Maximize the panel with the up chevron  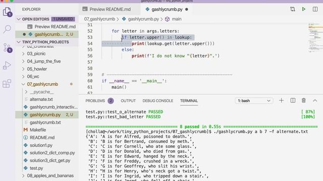(315, 101)
